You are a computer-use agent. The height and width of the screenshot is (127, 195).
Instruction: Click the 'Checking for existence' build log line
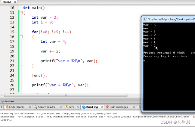click(59, 113)
